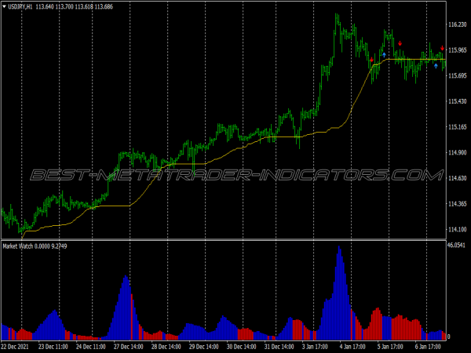Click the leftmost red down arrow signal
Screen dimensions: 471x353
[371, 60]
